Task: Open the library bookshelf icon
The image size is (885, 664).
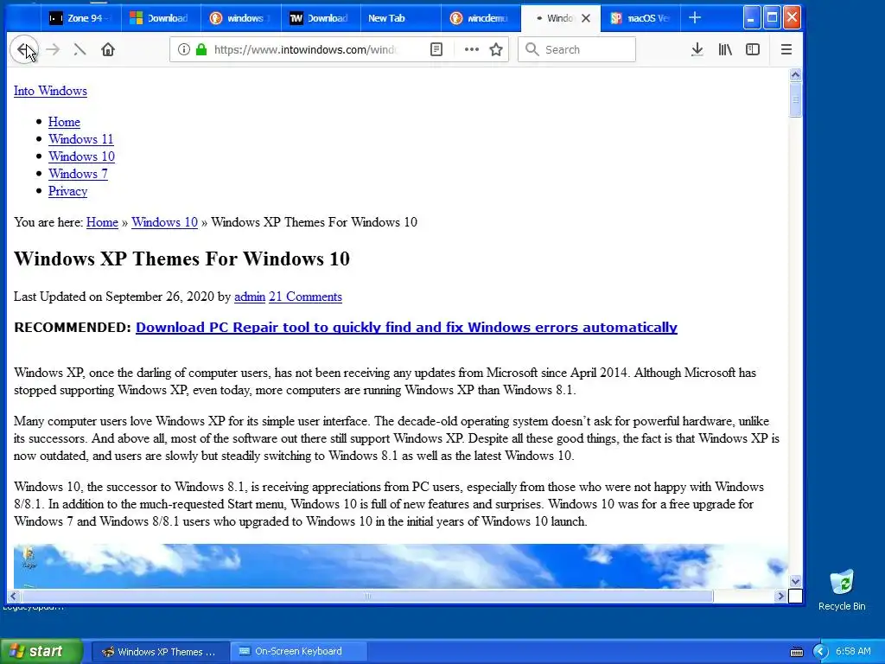Action: point(725,49)
